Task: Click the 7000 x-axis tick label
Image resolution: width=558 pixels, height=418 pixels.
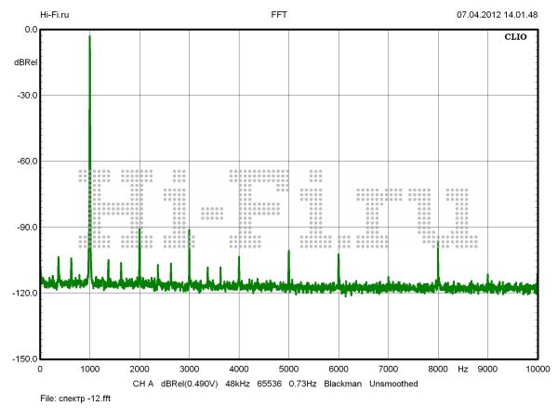Action: click(388, 370)
